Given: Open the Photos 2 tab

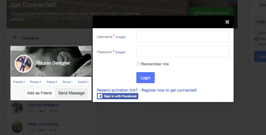Looking at the screenshot, I should 36,82.
